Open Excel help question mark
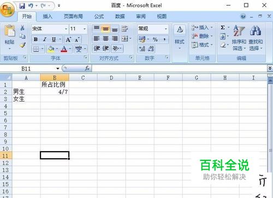The image size is (273, 198). 243,16
